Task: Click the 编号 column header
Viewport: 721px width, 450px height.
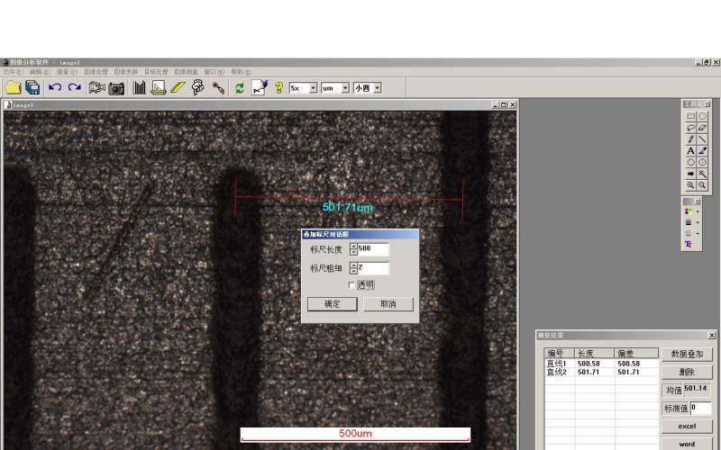Action: coord(560,353)
